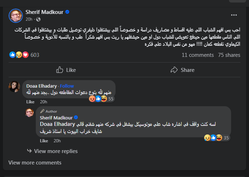The height and width of the screenshot is (177, 249).
Task: Open the post options three-dots menu
Action: pyautogui.click(x=234, y=15)
